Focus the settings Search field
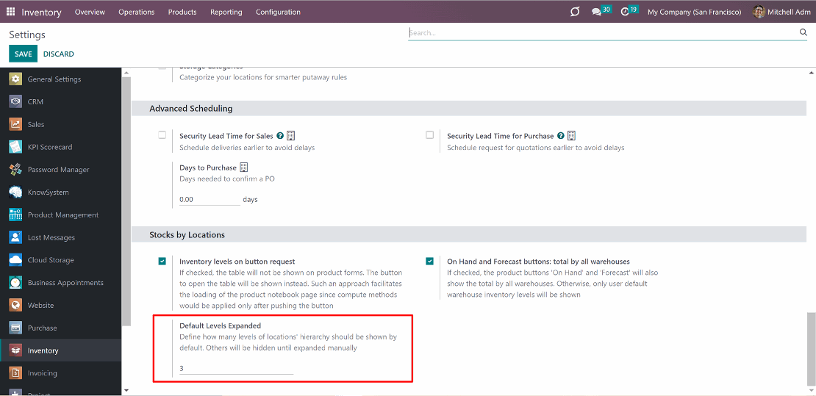This screenshot has width=816, height=396. pos(603,33)
